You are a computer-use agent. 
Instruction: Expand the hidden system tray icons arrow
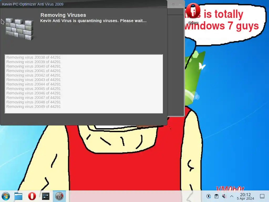pyautogui.click(x=232, y=196)
